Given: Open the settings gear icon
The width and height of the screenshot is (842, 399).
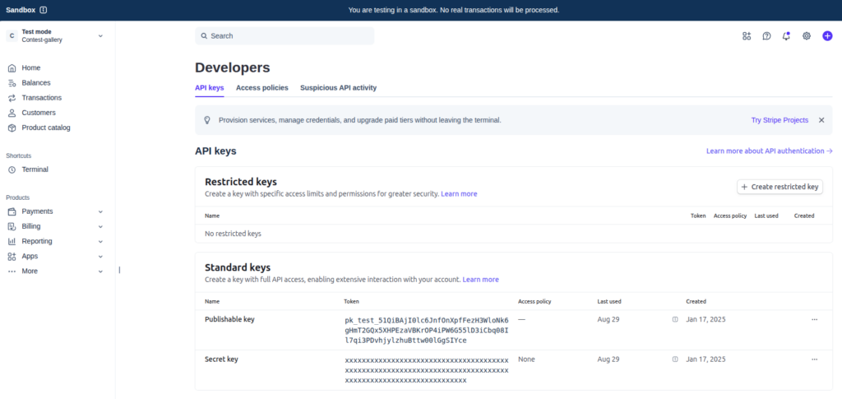Looking at the screenshot, I should [807, 36].
